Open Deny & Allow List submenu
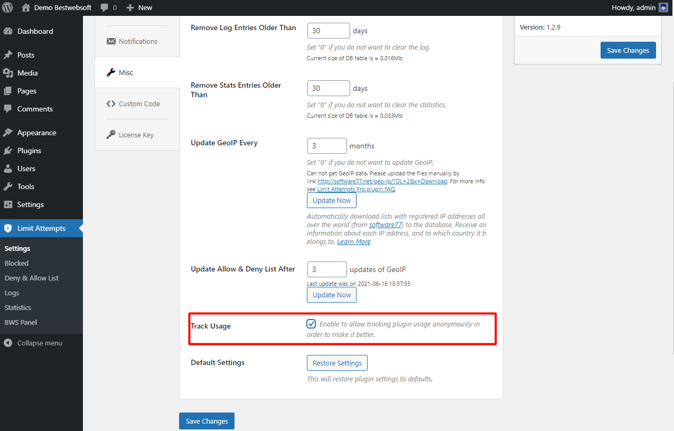 [x=32, y=278]
